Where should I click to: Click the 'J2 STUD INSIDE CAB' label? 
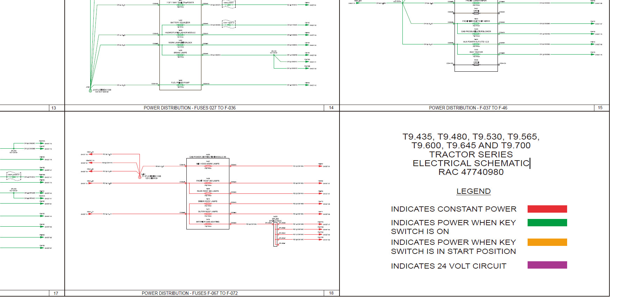[102, 90]
